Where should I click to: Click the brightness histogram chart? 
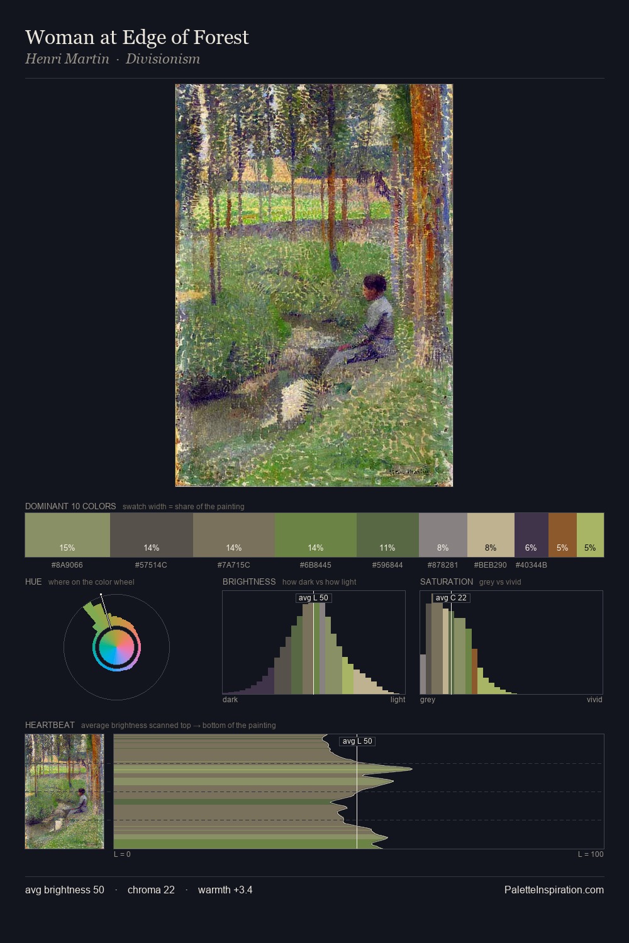pyautogui.click(x=314, y=642)
